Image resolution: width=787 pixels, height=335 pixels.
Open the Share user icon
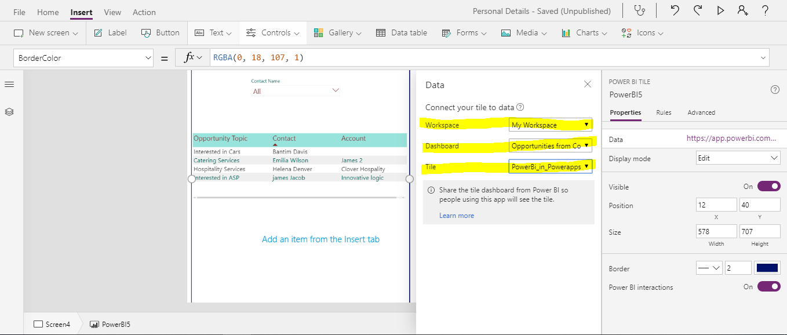[742, 10]
